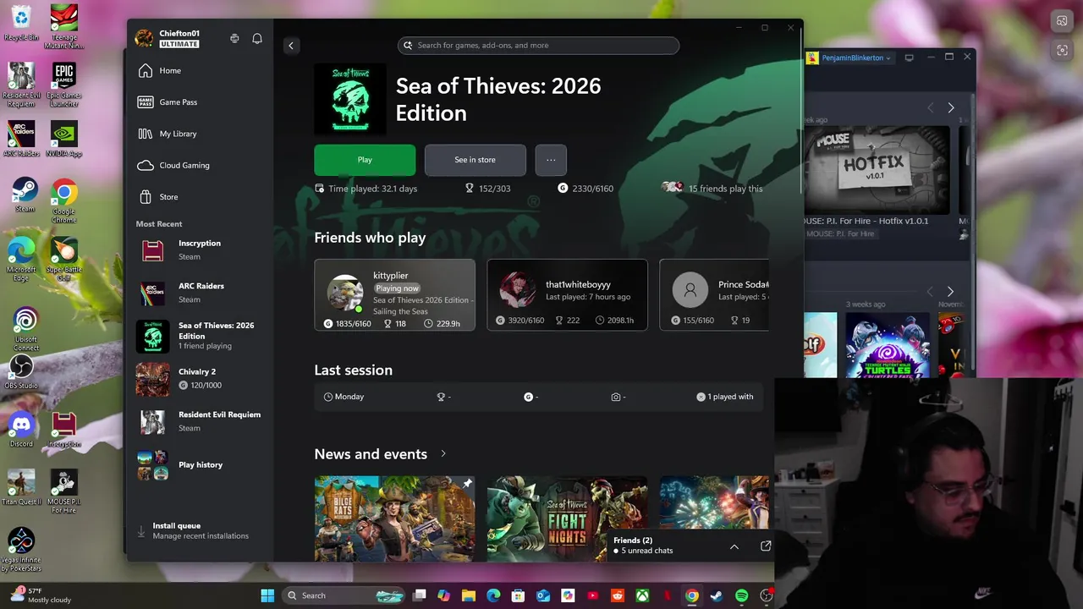Viewport: 1083px width, 609px height.
Task: Open PenjaminBlinkerton dropdown in Steam window
Action: coord(849,58)
